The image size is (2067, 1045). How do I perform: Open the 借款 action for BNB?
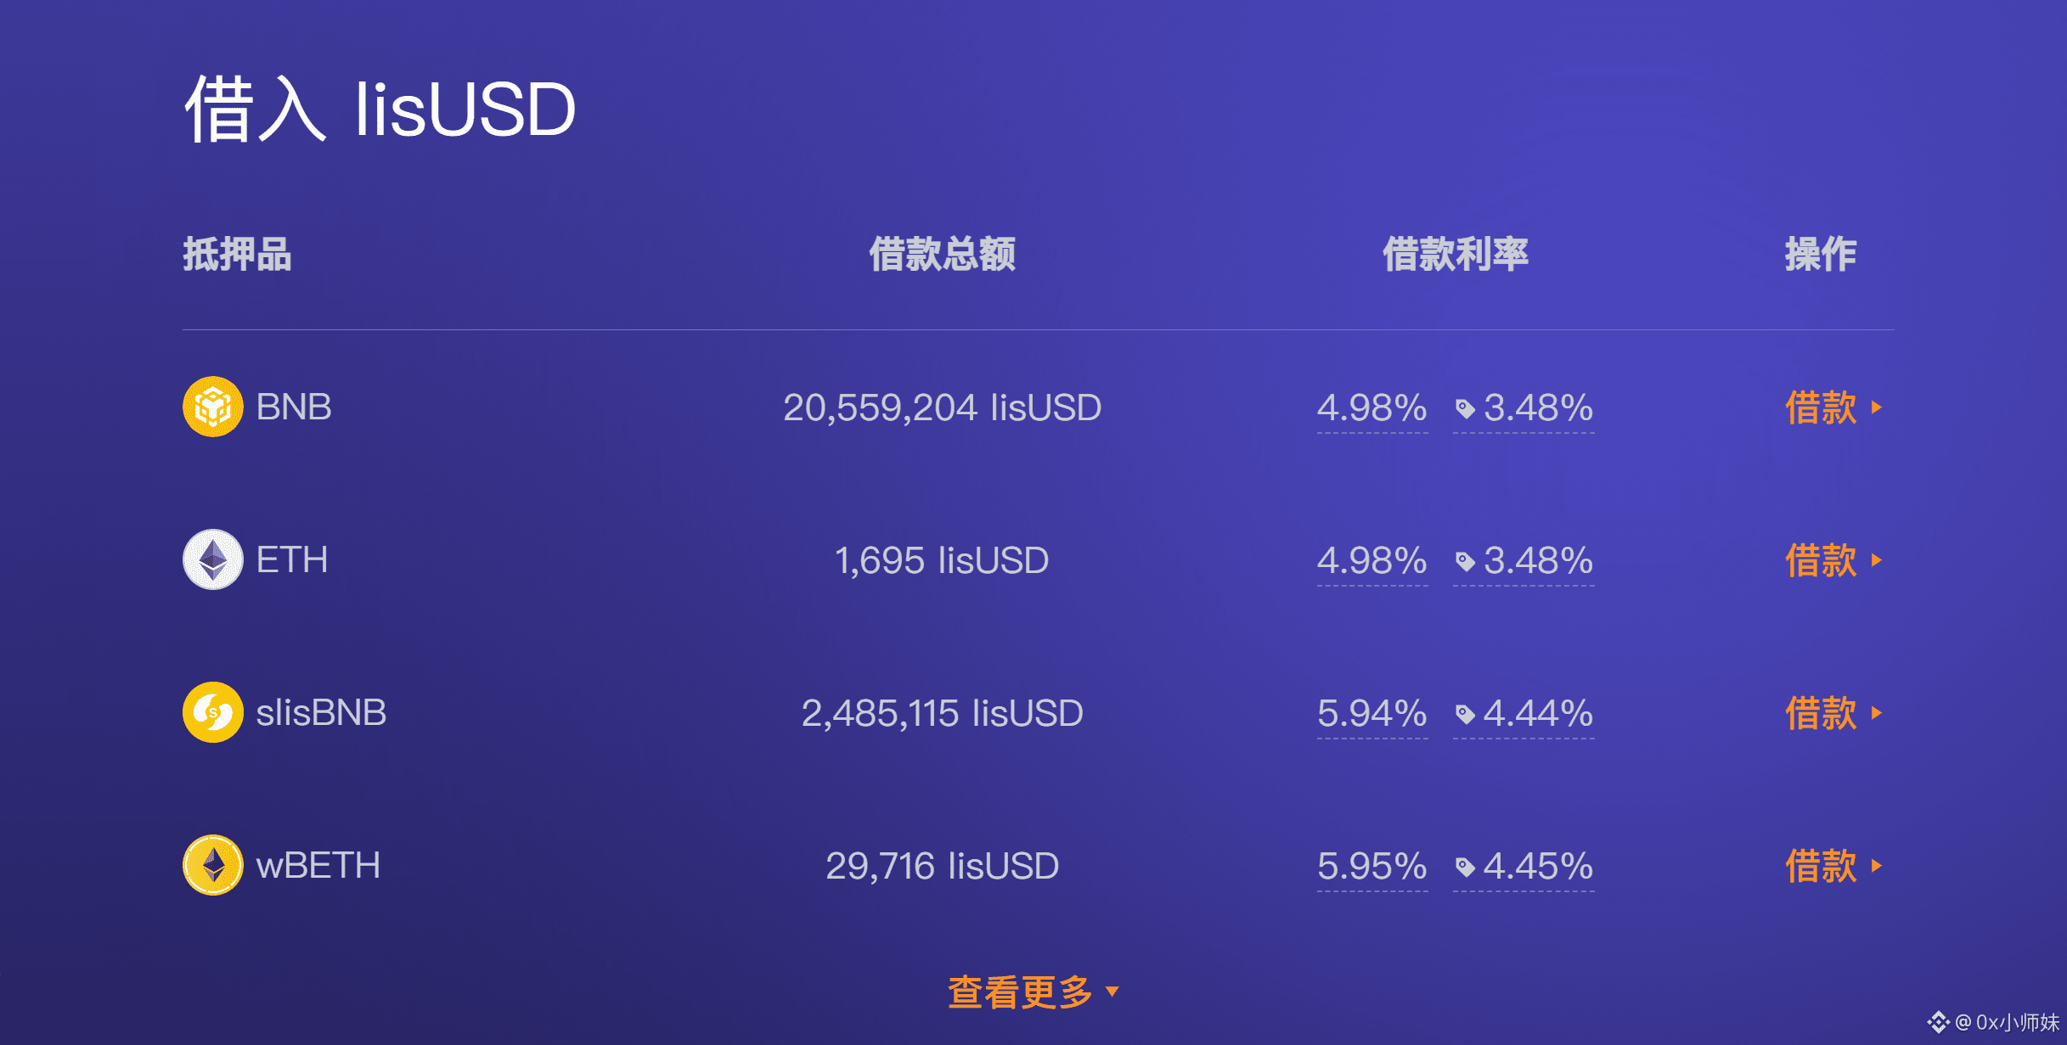pyautogui.click(x=1833, y=407)
